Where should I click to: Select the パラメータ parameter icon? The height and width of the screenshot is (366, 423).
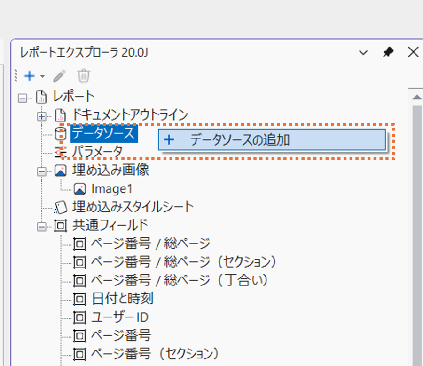[x=61, y=151]
